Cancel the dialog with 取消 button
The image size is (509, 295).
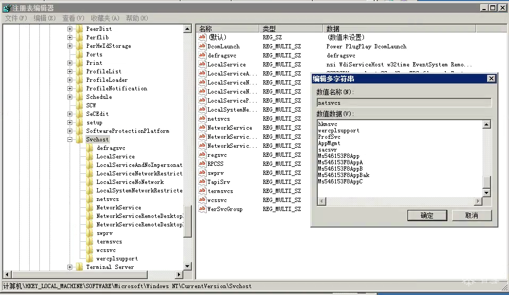click(472, 215)
